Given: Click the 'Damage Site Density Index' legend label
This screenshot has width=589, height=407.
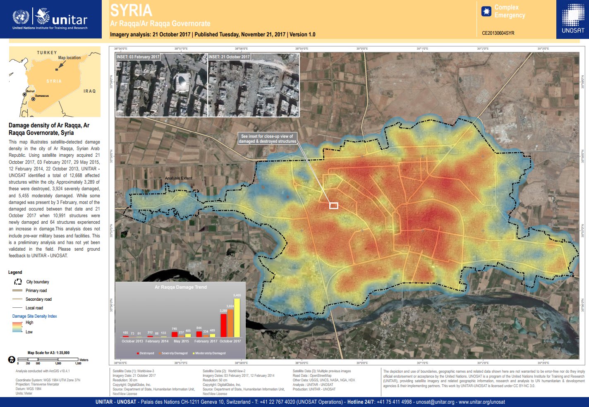Looking at the screenshot, I should [x=35, y=316].
